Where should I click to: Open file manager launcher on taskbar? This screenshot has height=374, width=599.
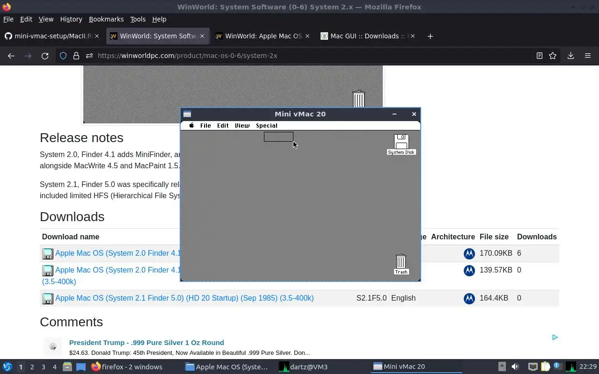[67, 367]
